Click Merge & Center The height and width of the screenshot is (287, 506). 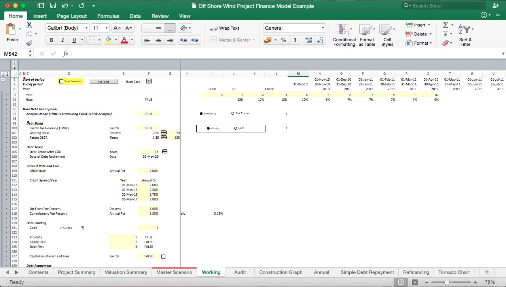(232, 40)
